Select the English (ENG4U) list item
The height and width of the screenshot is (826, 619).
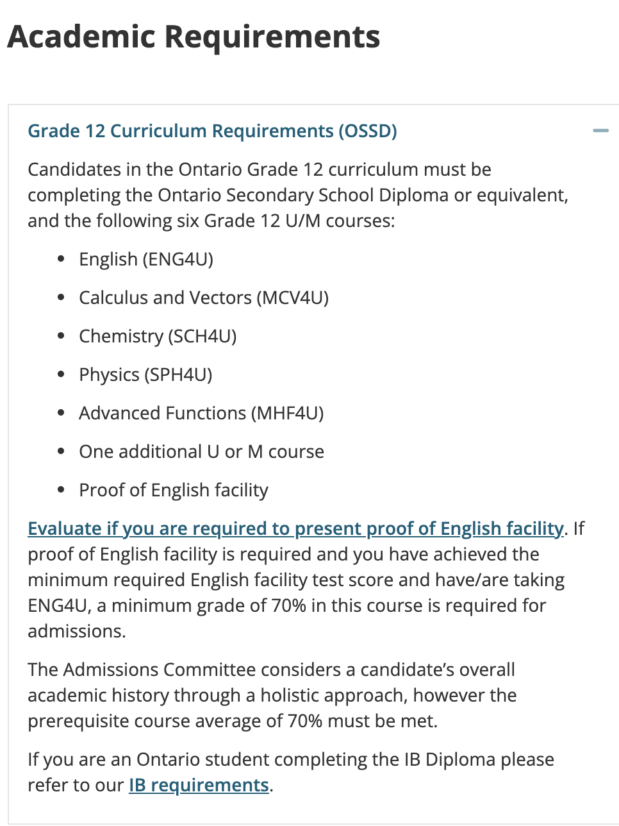tap(146, 259)
